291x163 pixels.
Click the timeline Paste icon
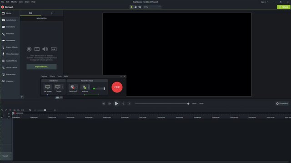pyautogui.click(x=18, y=110)
